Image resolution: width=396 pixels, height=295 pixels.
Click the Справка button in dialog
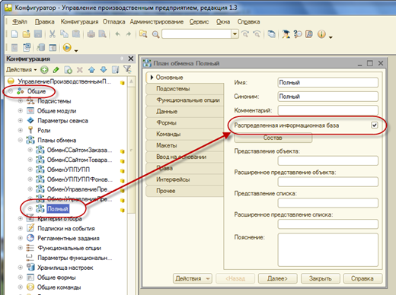tap(362, 278)
